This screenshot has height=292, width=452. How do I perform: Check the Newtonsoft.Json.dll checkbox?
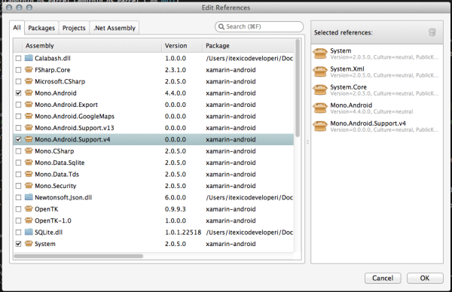18,197
